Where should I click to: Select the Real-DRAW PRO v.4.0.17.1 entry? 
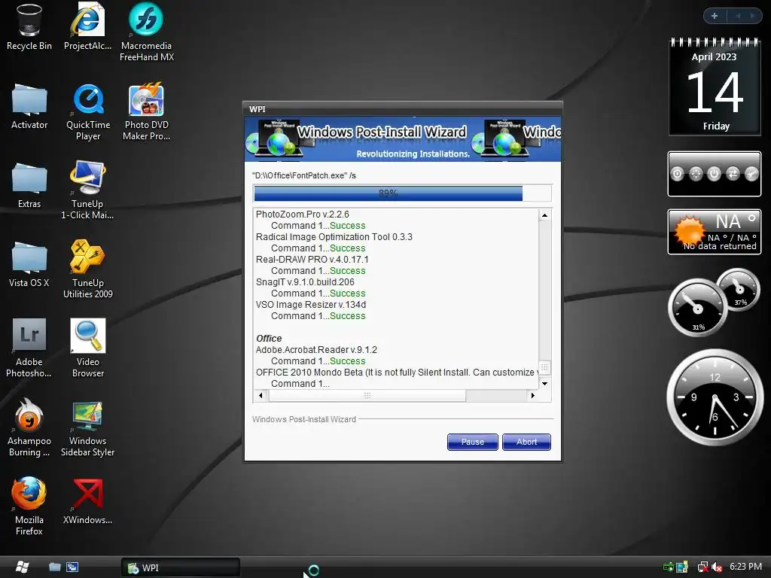pyautogui.click(x=312, y=260)
